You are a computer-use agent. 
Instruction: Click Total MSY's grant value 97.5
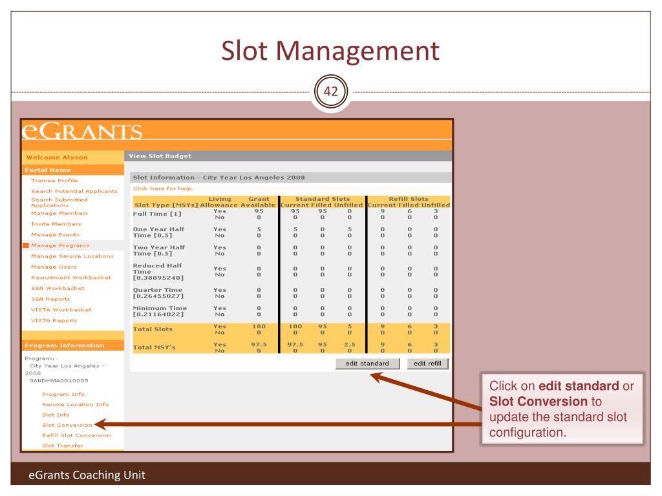(259, 345)
